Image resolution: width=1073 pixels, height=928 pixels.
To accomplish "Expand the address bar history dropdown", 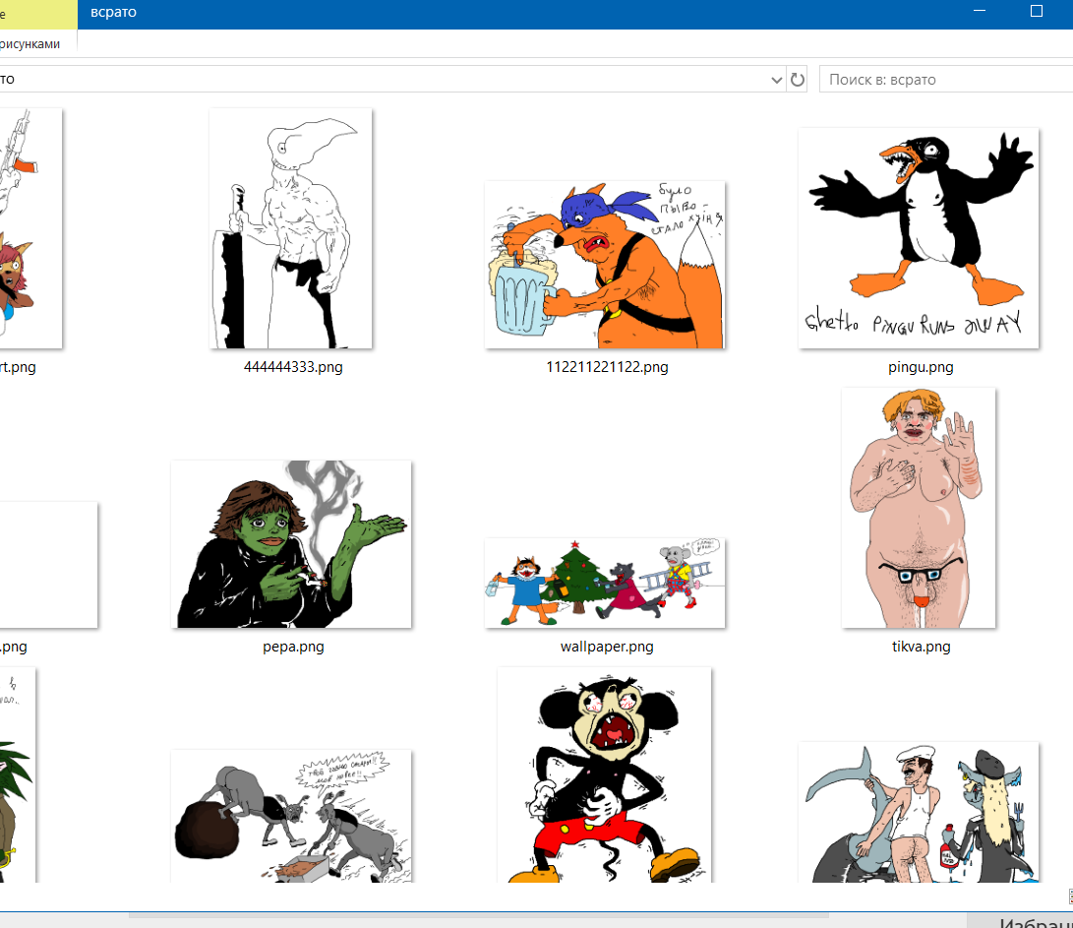I will 777,80.
